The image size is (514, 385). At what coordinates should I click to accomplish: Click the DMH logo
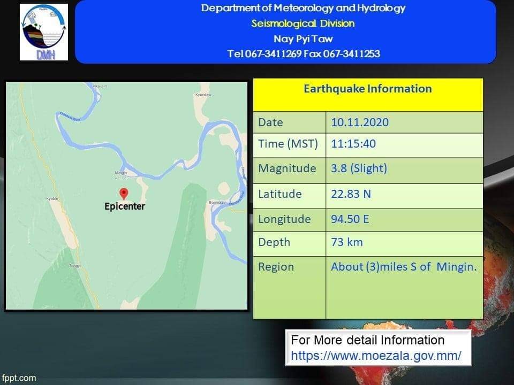click(44, 32)
